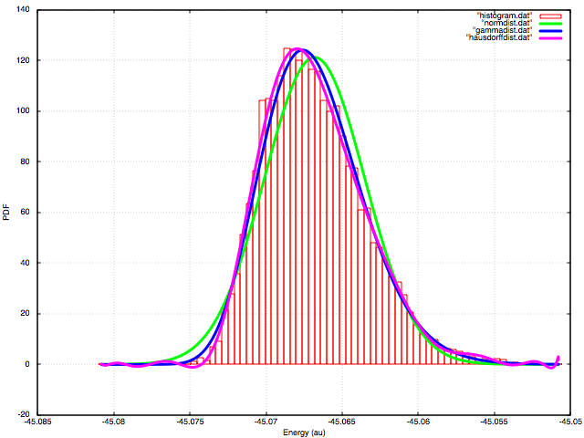Click the peak of the green normal curve

pyautogui.click(x=314, y=57)
